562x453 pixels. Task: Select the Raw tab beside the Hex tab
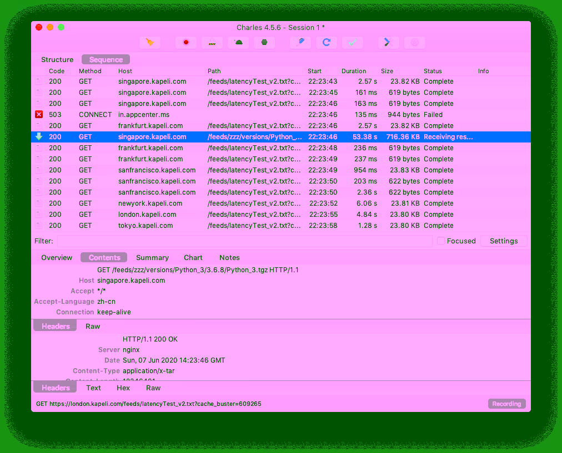click(153, 388)
